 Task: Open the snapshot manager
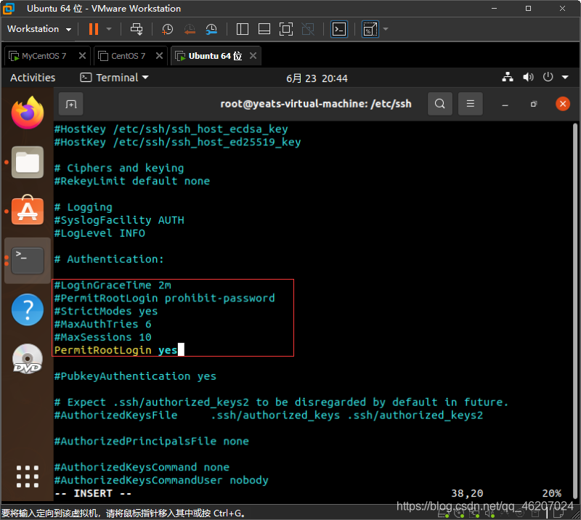click(211, 29)
